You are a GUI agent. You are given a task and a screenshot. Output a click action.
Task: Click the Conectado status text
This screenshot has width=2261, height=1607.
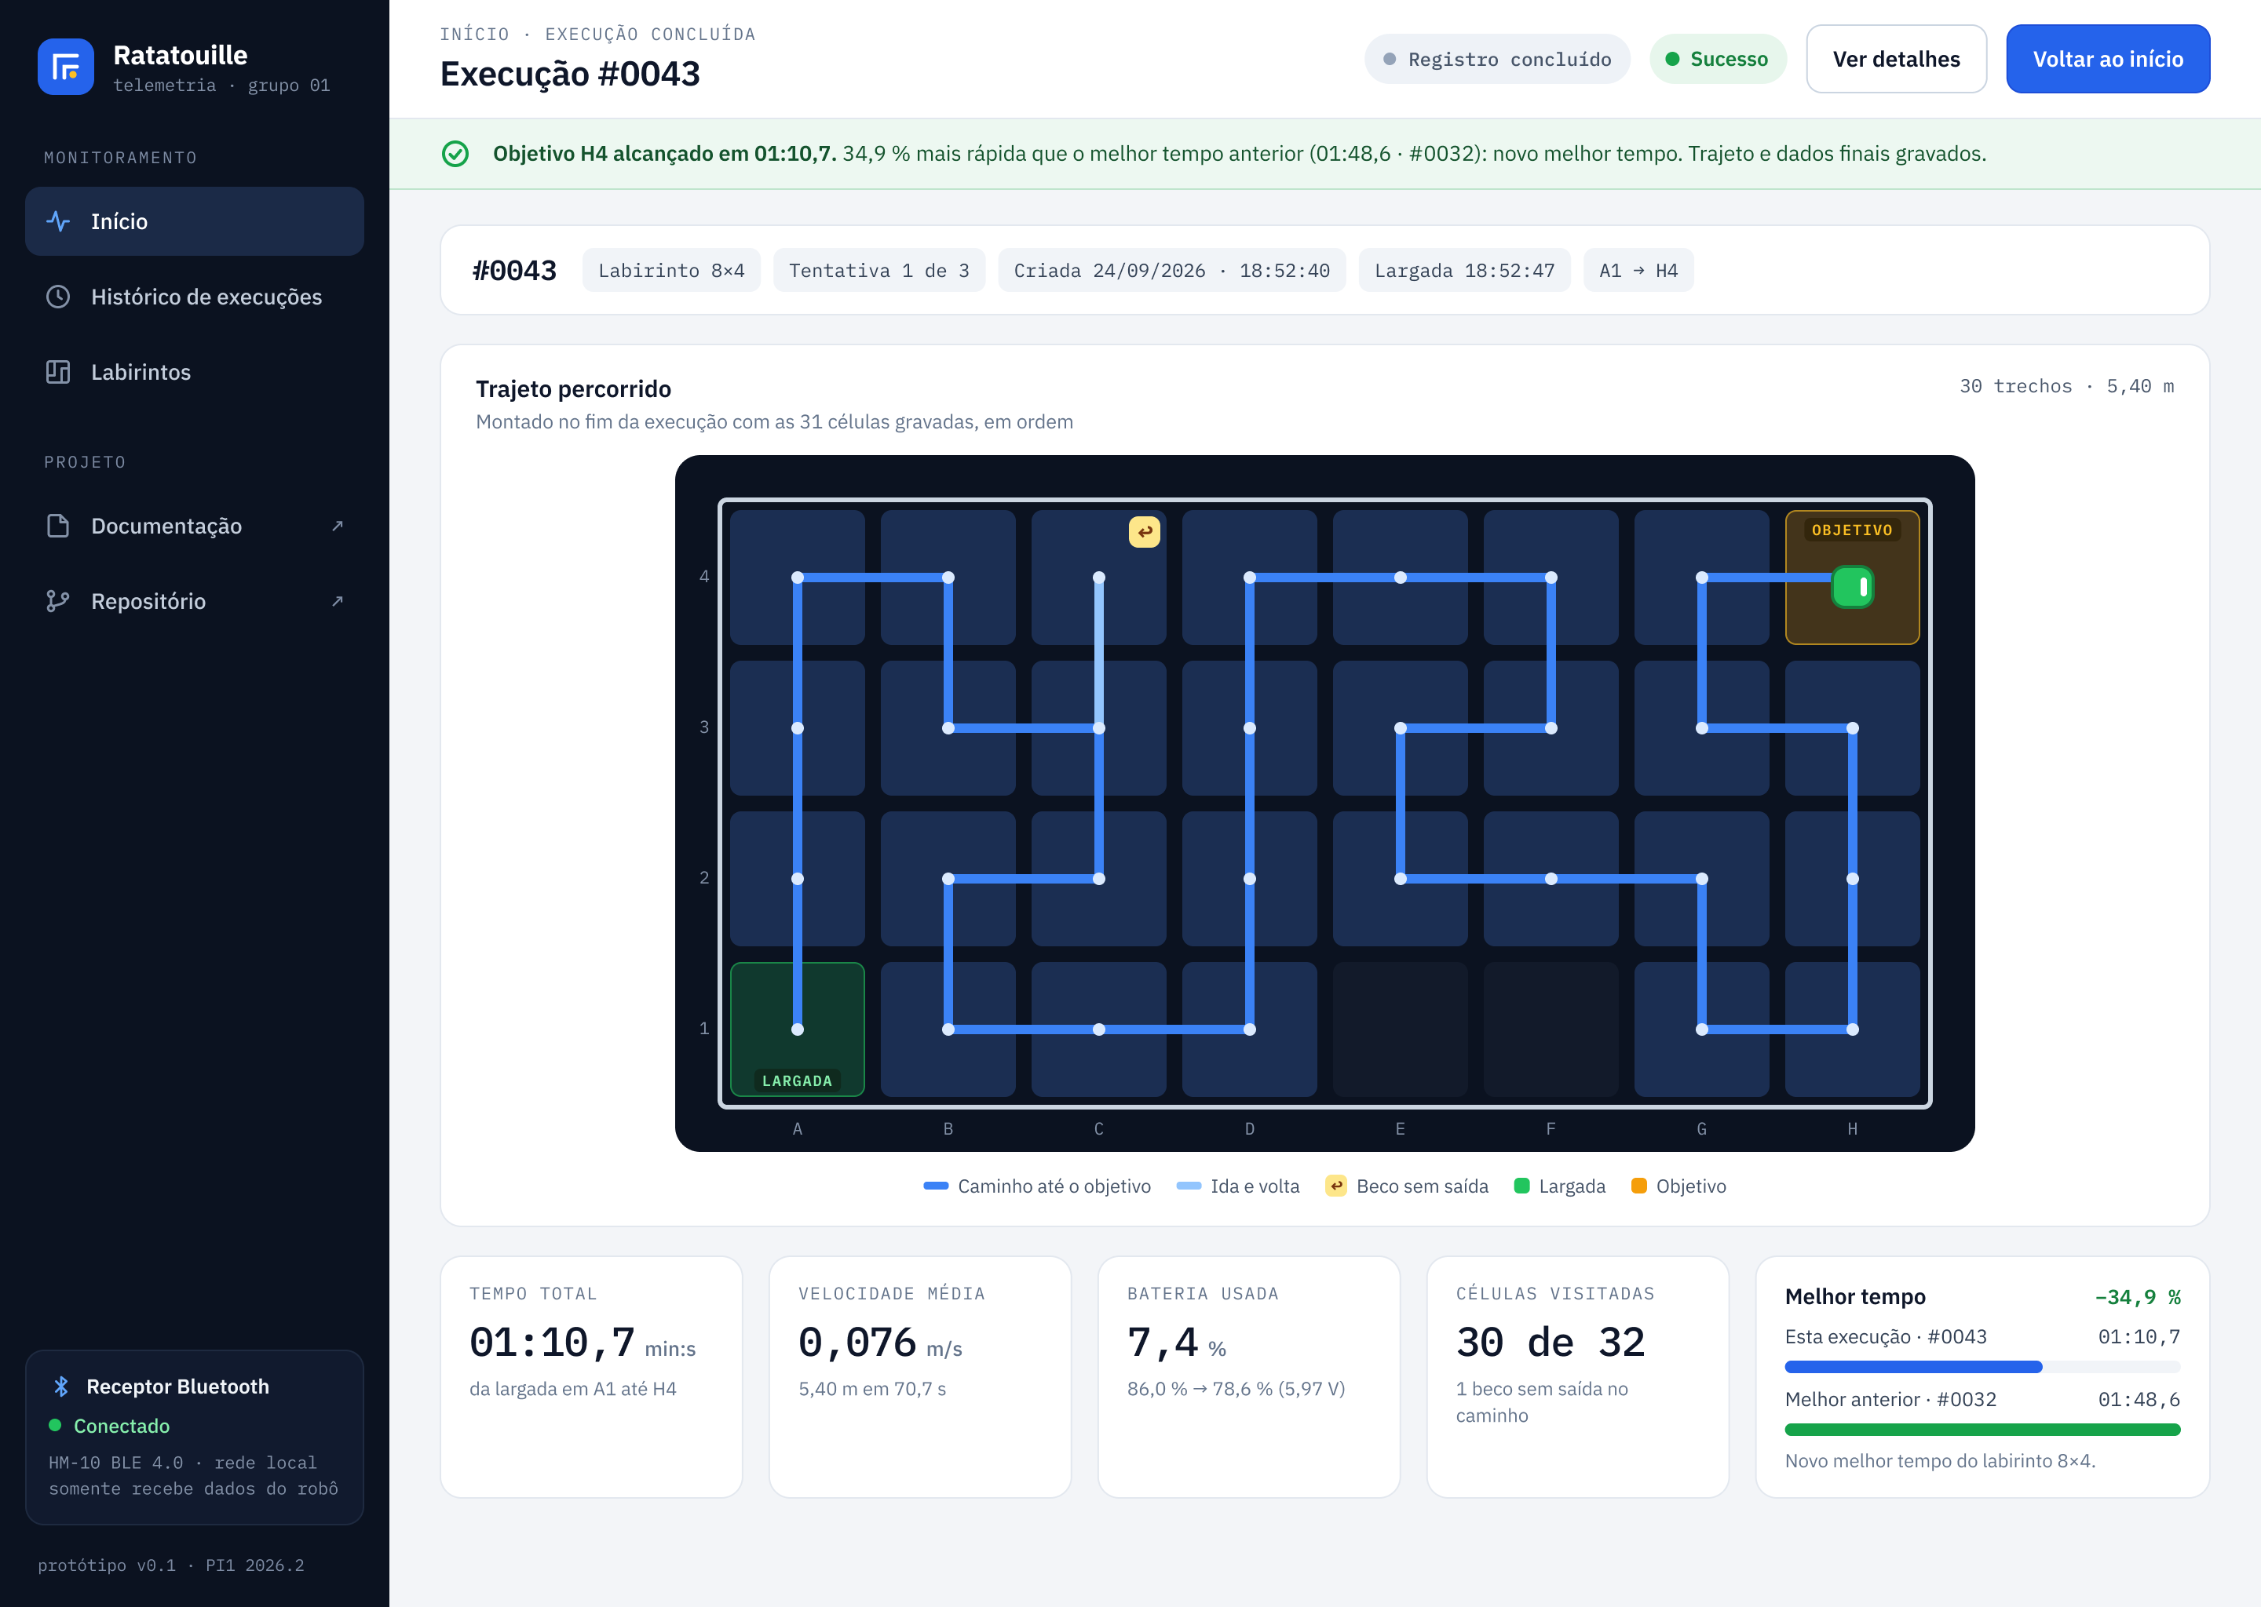pyautogui.click(x=122, y=1426)
